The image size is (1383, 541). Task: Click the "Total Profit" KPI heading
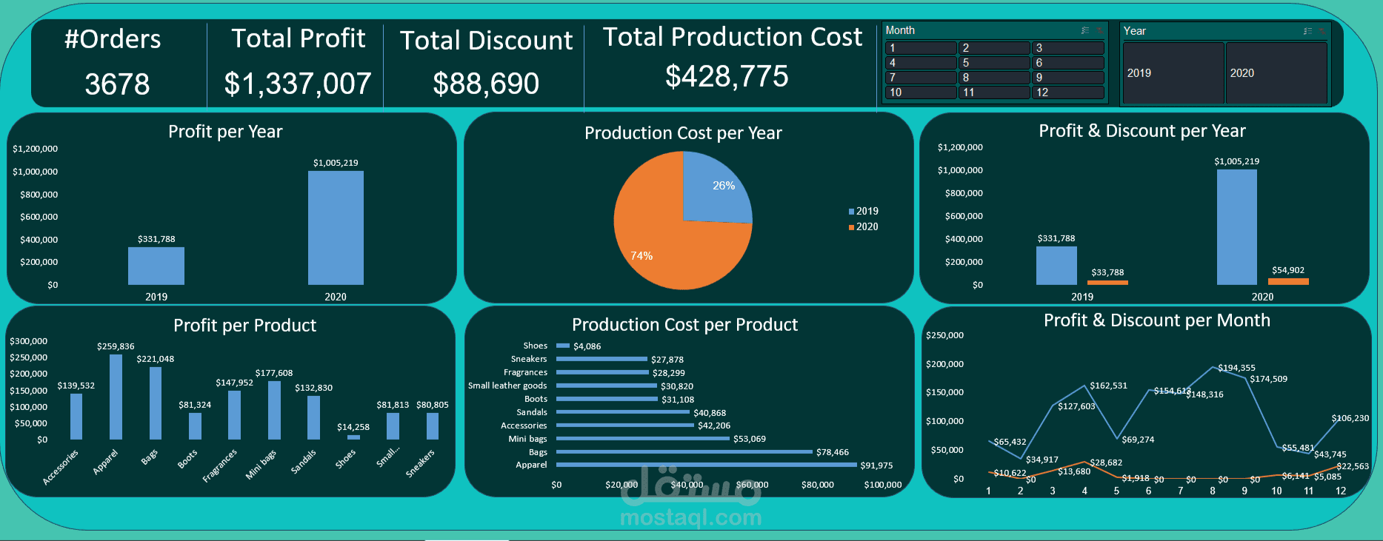(299, 38)
